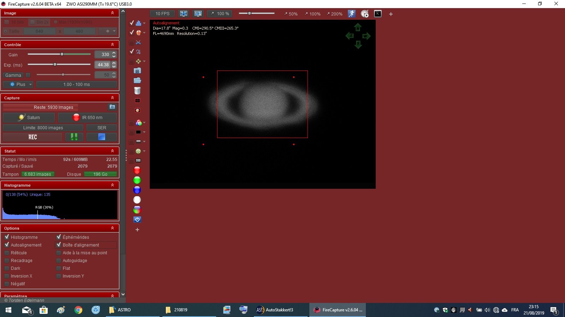Click the IR 650 nm filter button

coord(88,118)
